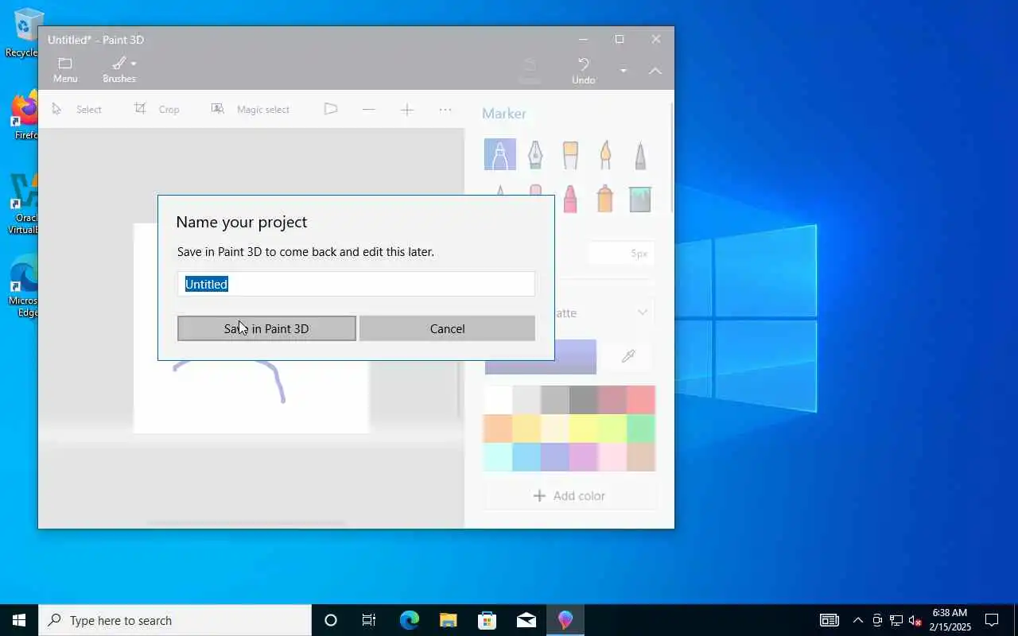
Task: Select the Firefox desktop shortcut
Action: 24,116
